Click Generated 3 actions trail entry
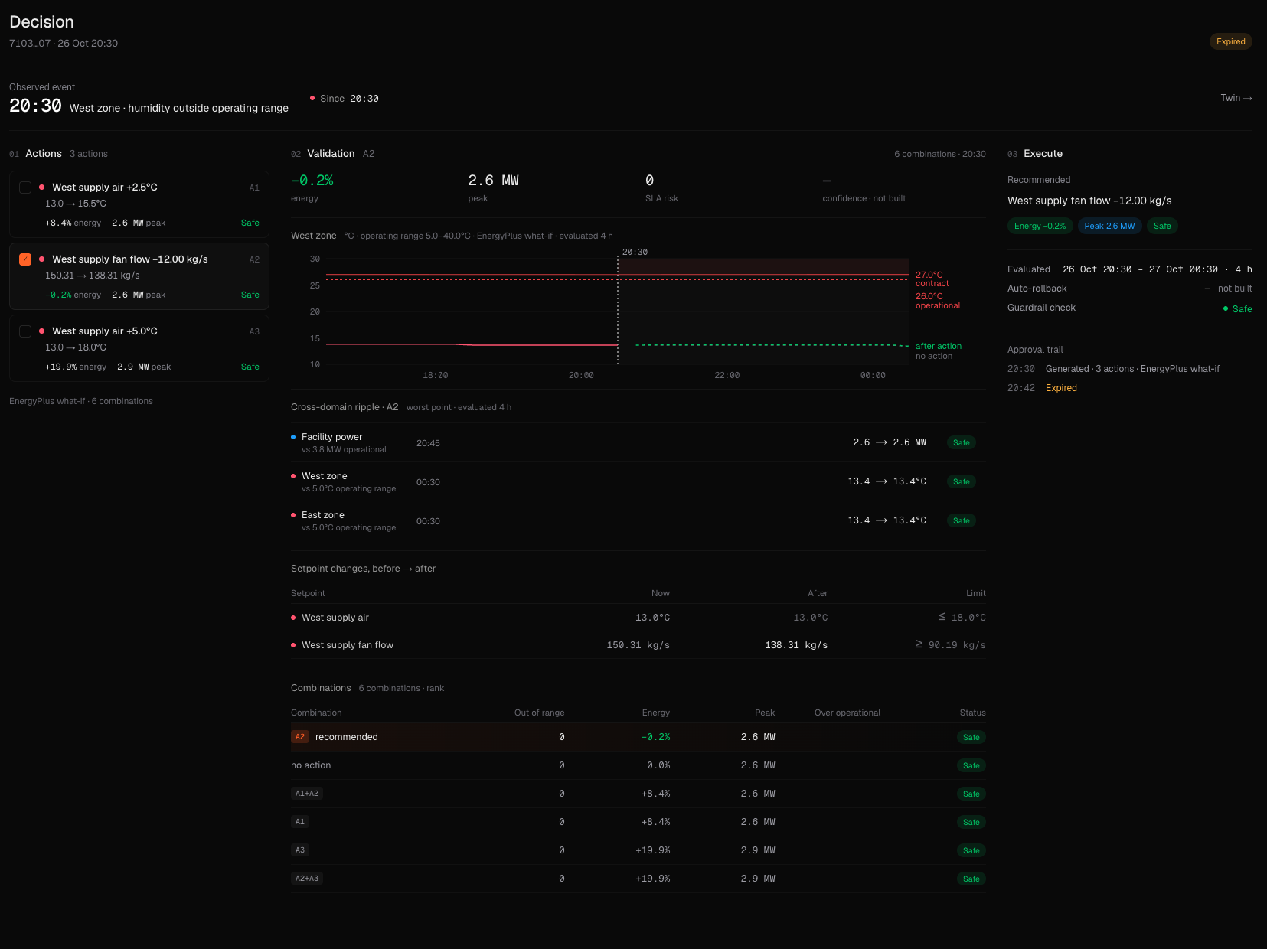Image resolution: width=1267 pixels, height=949 pixels. tap(1114, 369)
